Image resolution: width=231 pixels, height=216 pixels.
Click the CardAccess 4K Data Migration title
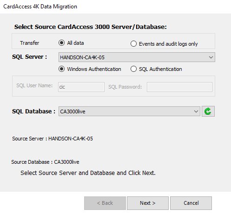40,7
